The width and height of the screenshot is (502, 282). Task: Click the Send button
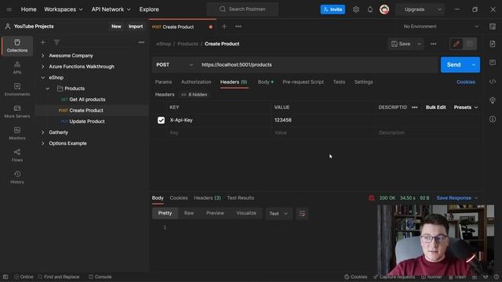coord(454,65)
